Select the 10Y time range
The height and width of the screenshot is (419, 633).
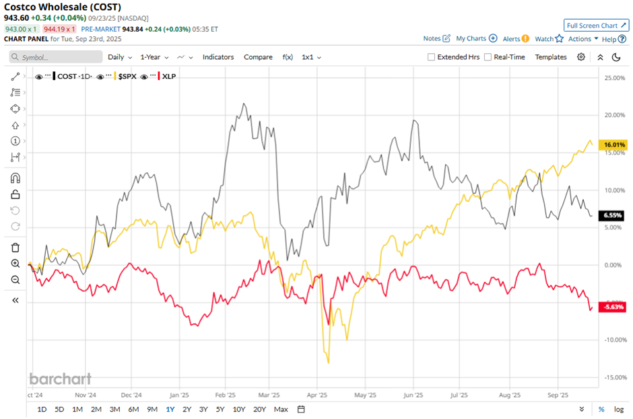[x=239, y=410]
